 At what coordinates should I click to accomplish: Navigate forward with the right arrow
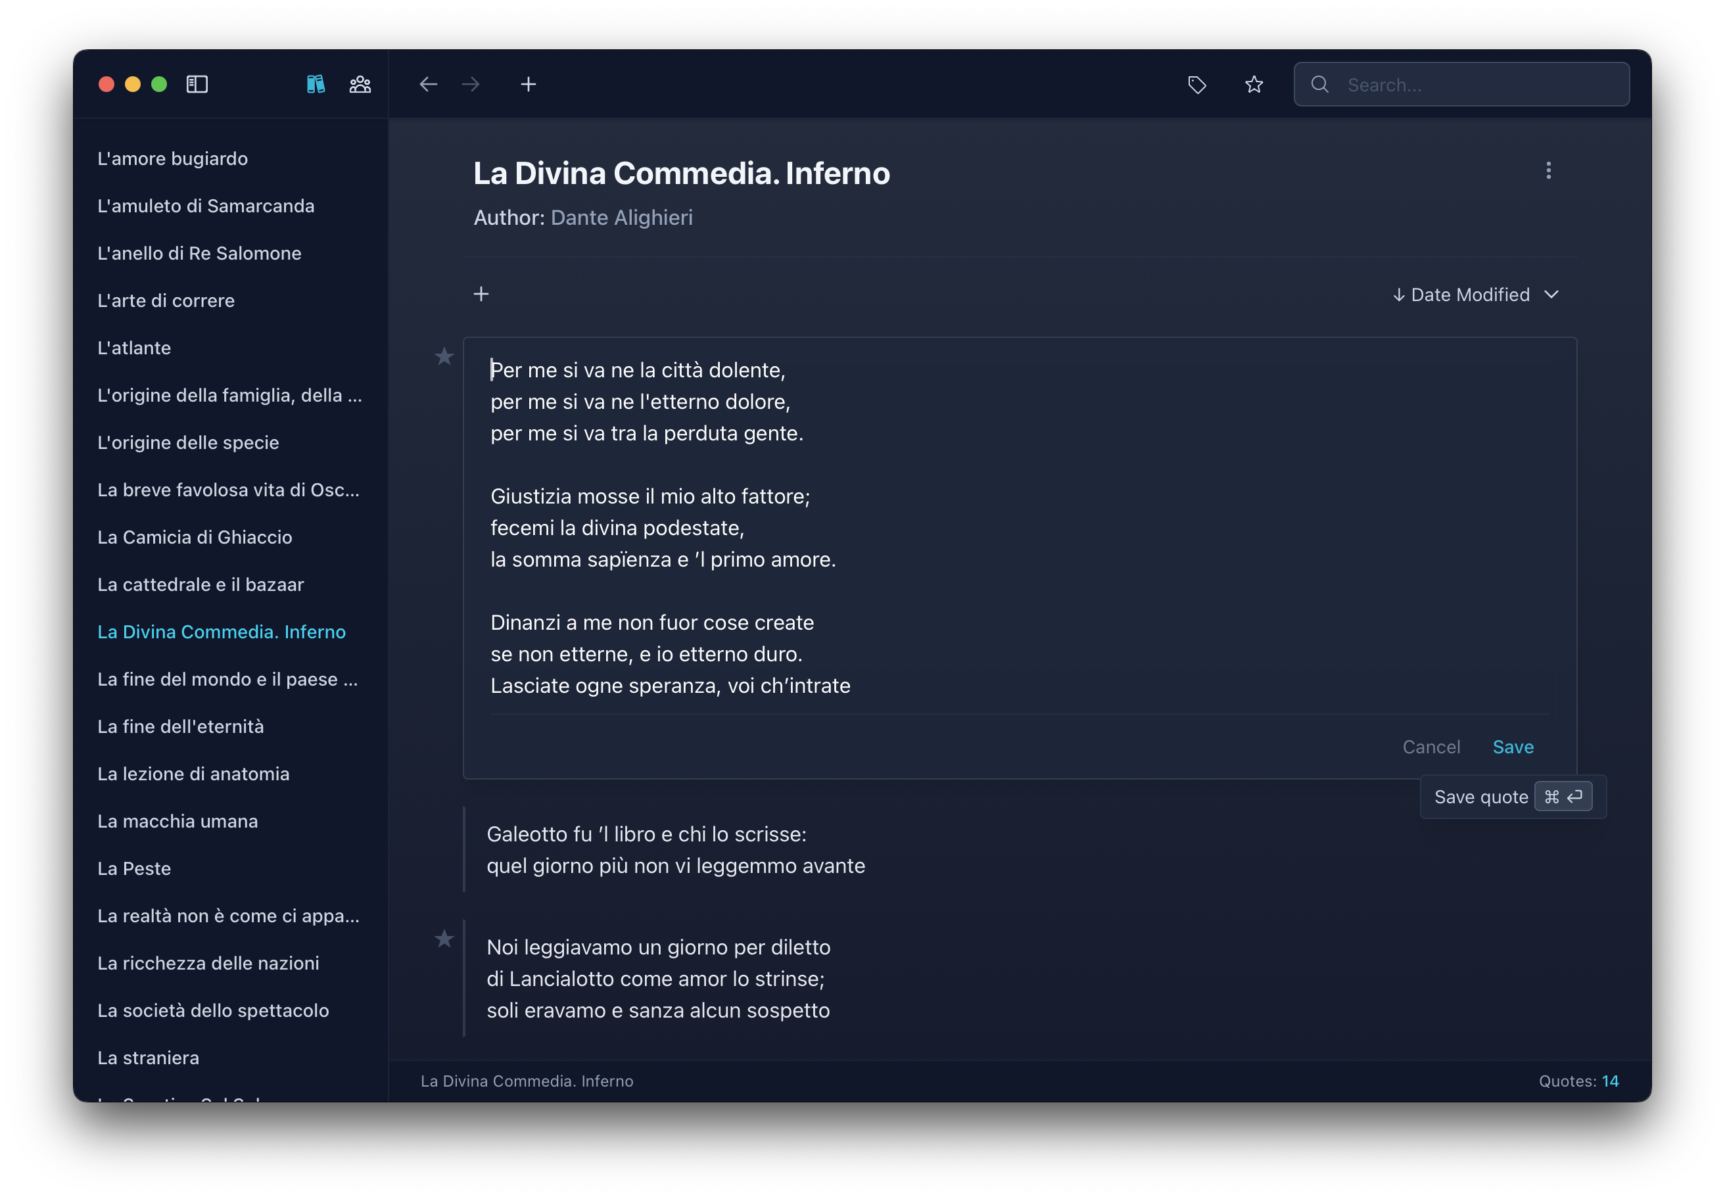[x=471, y=84]
